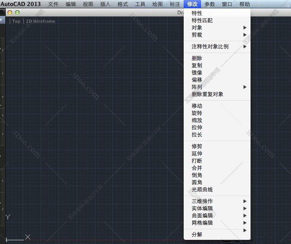Select 复制 command
This screenshot has height=244, width=291.
(217, 65)
